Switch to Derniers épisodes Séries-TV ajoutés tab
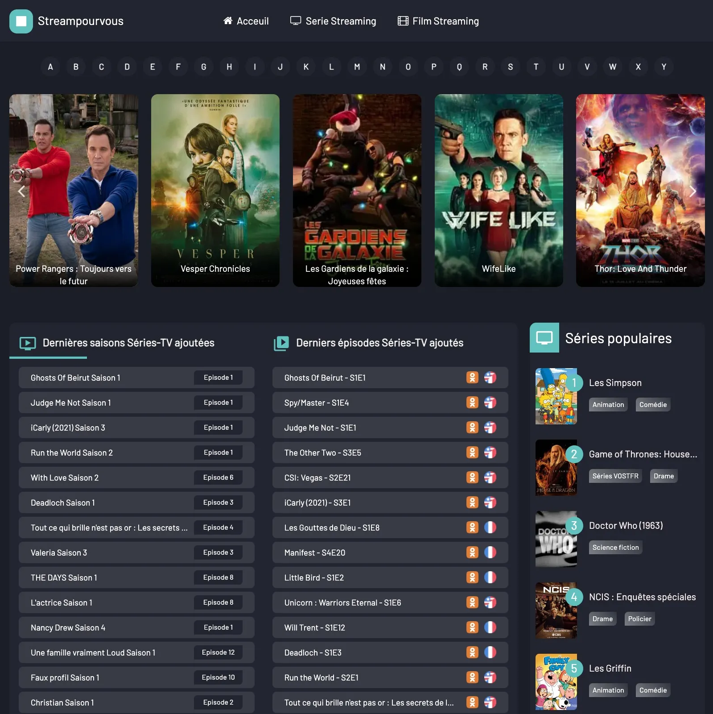Screen dimensions: 713x714 pos(369,343)
